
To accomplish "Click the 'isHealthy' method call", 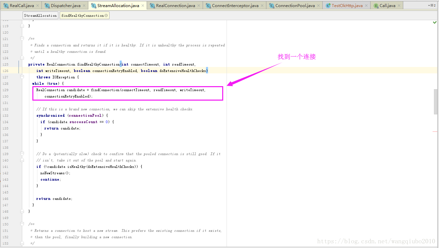I will [77, 167].
